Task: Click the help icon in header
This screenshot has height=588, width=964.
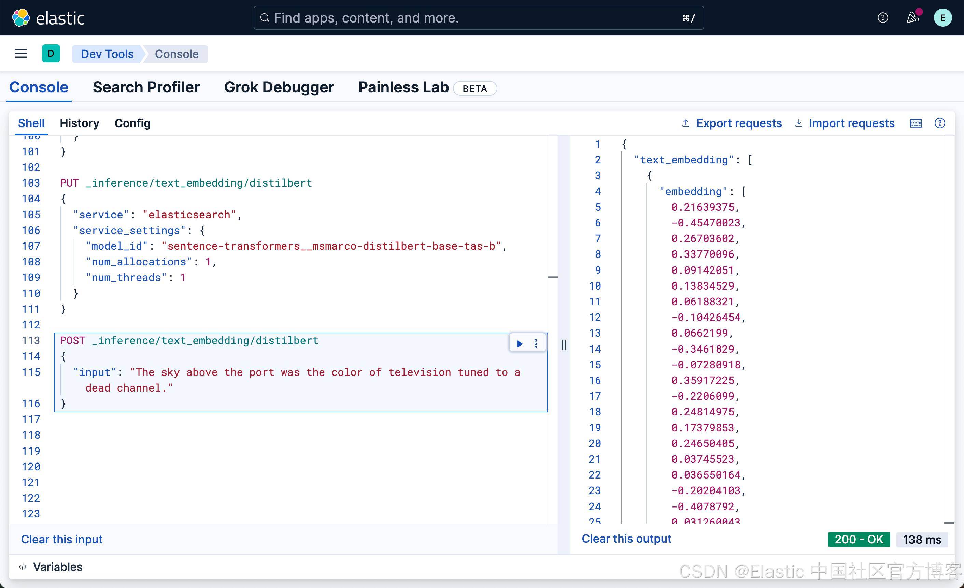Action: tap(883, 18)
